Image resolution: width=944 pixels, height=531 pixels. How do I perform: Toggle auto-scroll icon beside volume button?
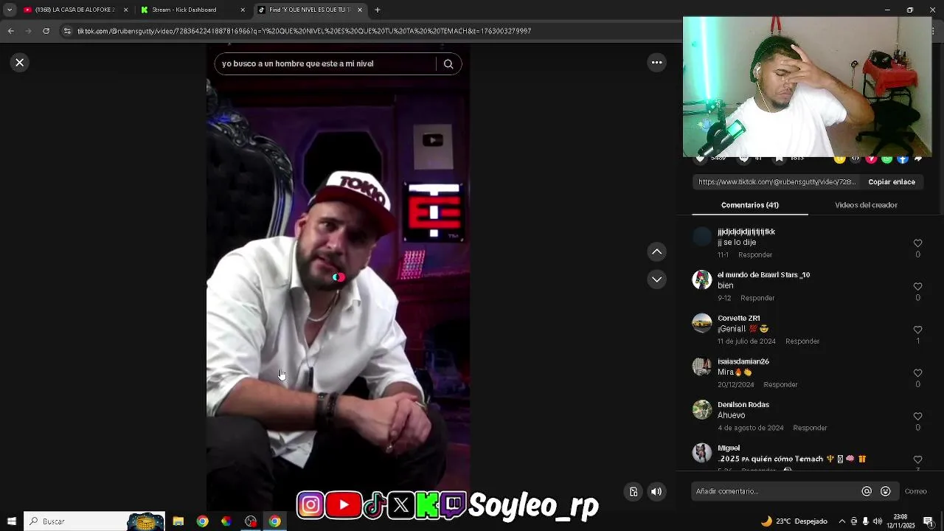coord(634,492)
